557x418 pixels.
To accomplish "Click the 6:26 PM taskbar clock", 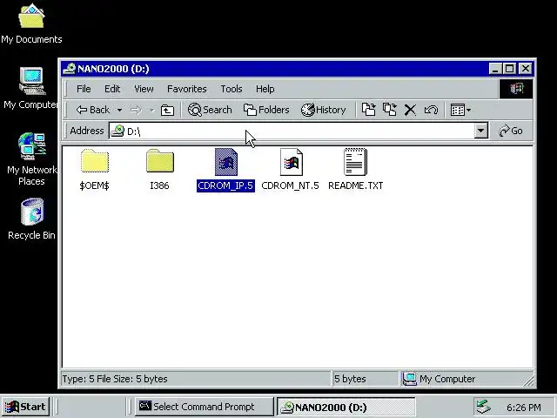I will (x=524, y=408).
